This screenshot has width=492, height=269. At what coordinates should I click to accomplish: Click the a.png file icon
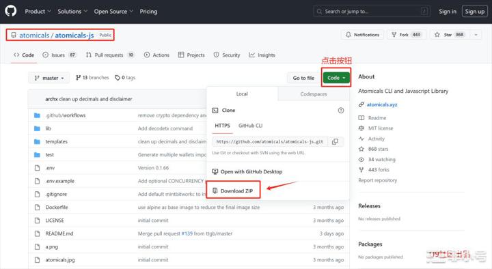[38, 246]
